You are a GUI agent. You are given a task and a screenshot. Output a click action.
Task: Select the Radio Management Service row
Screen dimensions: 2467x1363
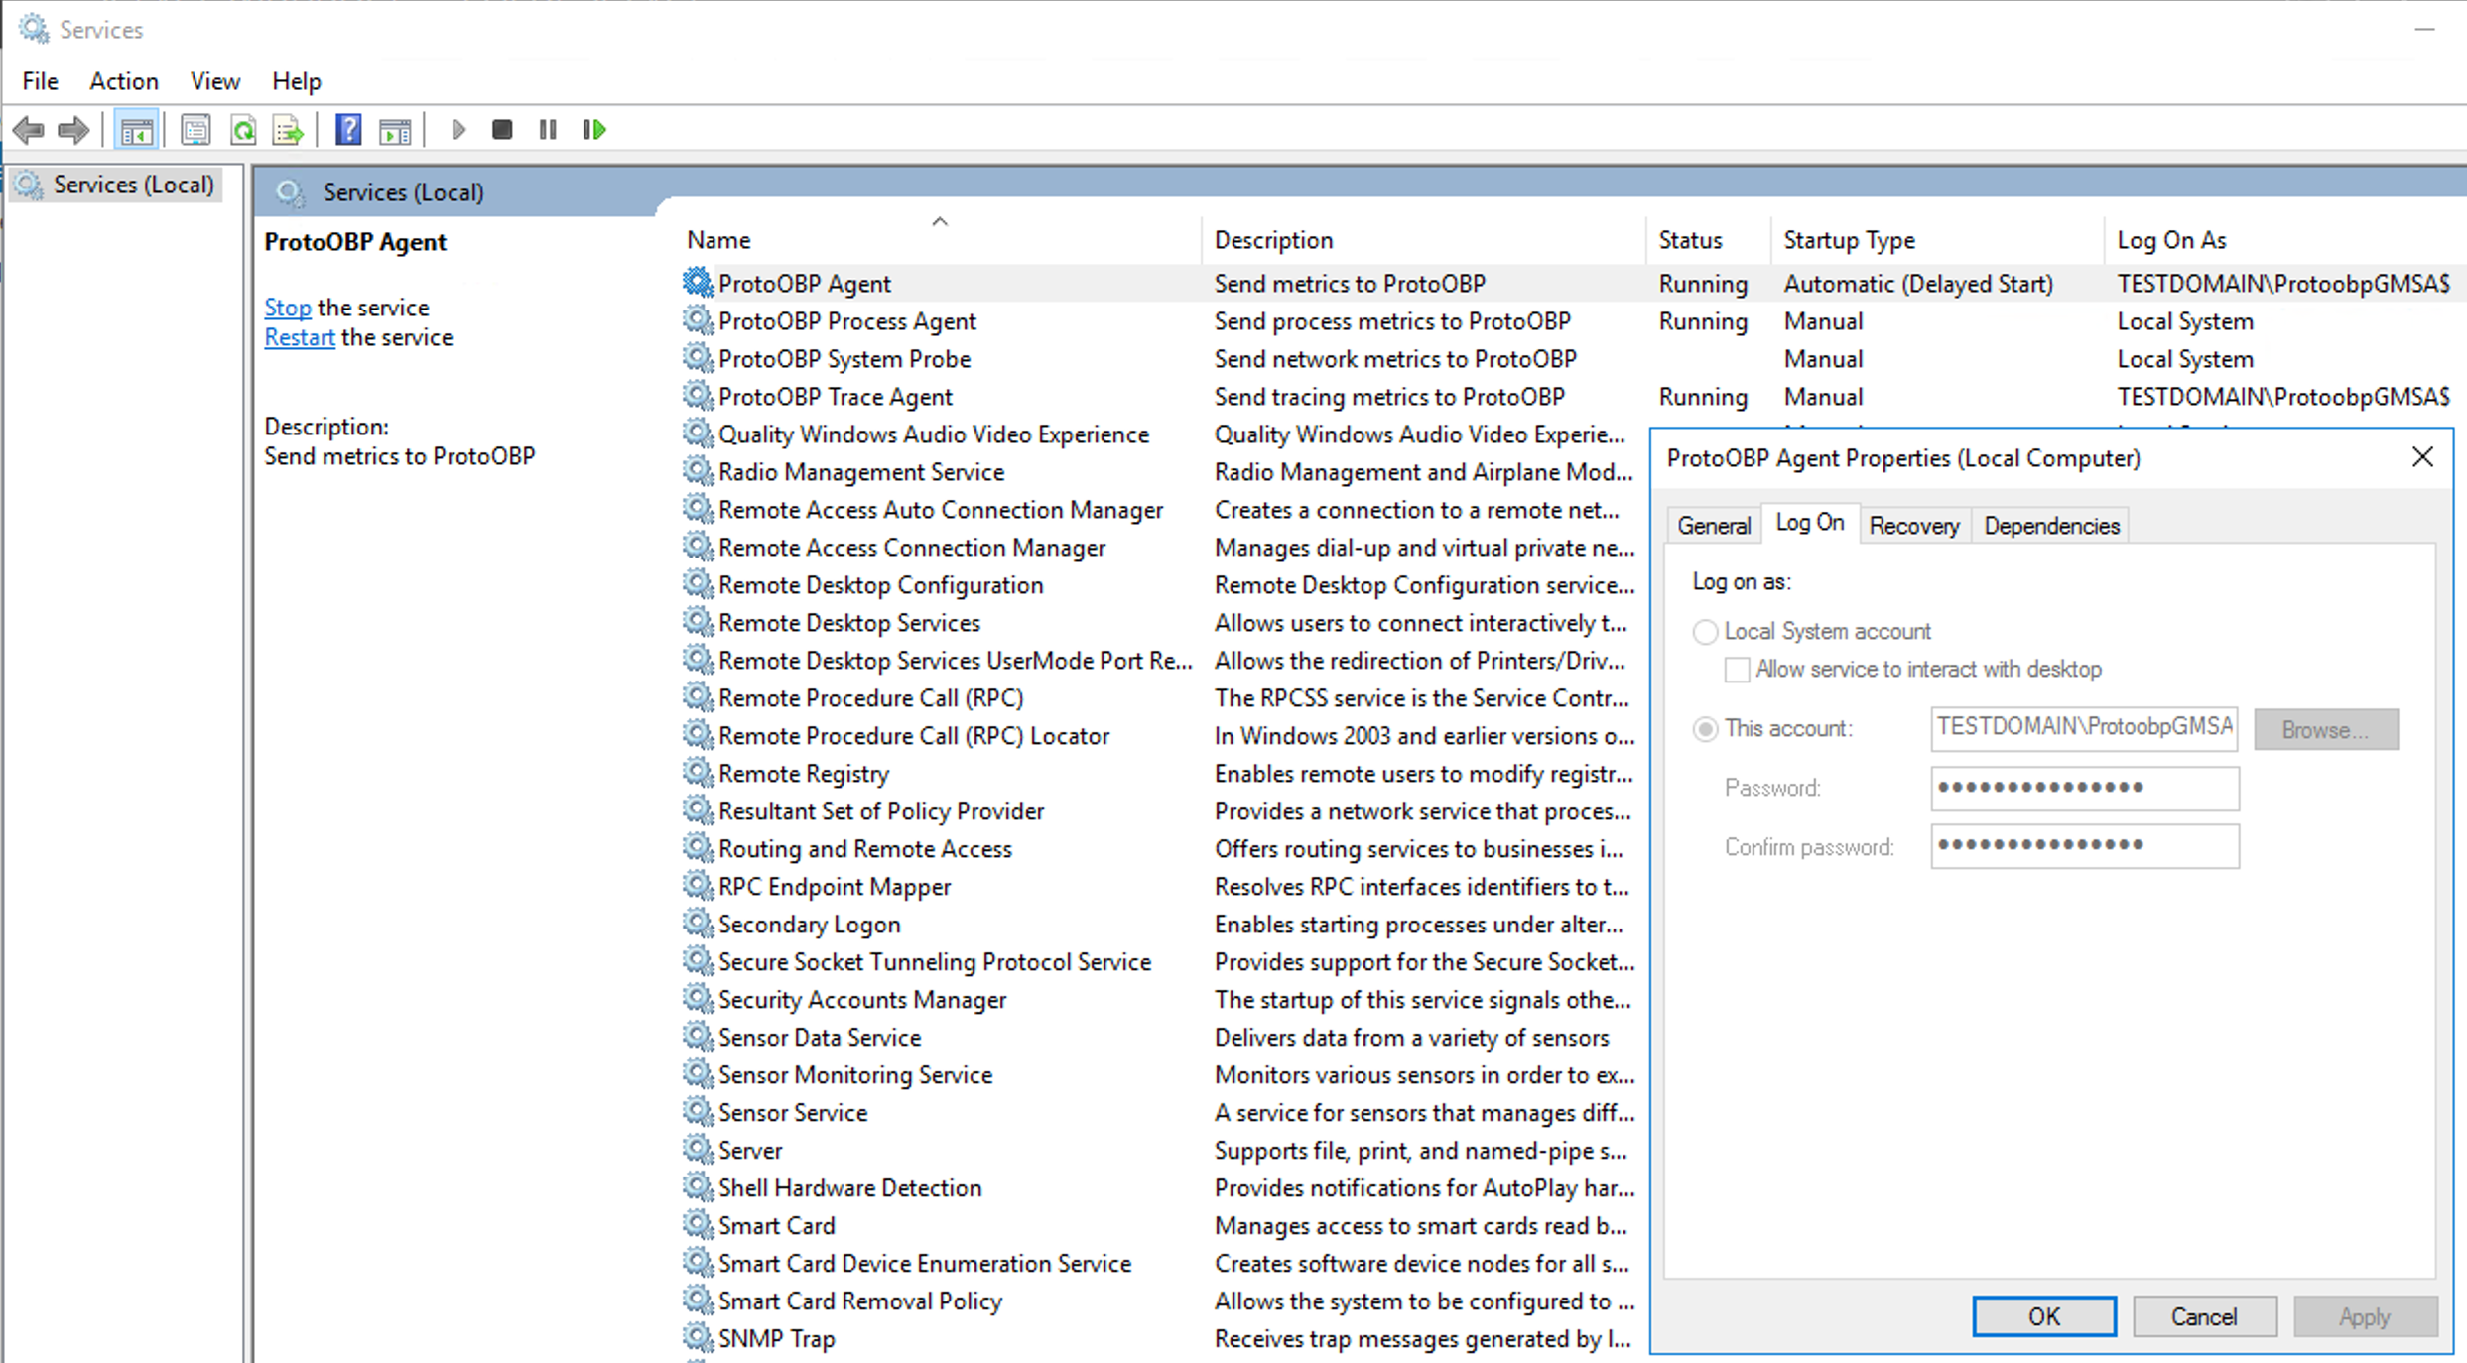point(1161,472)
